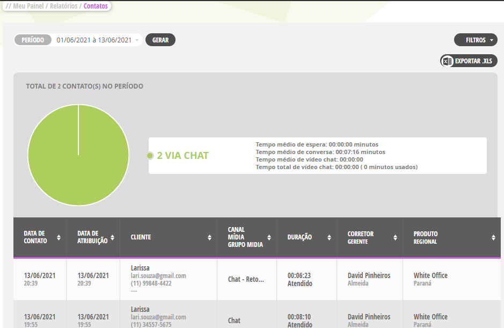Viewport: 504px width, 328px height.
Task: Click the Excel icon on Exportar .XLS
Action: (x=447, y=61)
